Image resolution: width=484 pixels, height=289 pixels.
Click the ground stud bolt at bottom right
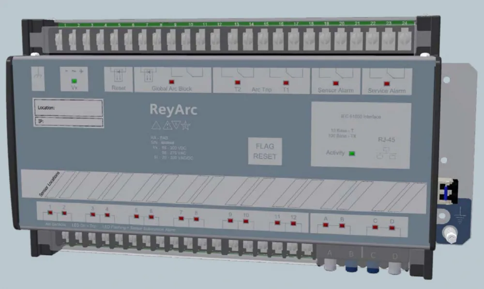[x=451, y=235]
